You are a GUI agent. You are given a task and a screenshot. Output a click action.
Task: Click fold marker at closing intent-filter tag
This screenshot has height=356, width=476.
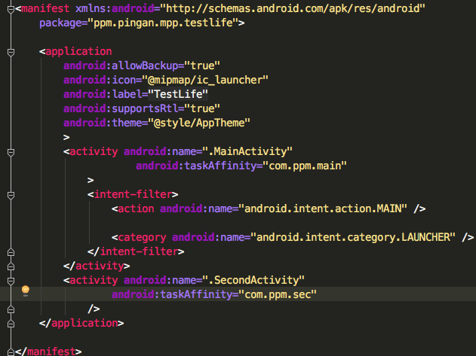pos(11,252)
